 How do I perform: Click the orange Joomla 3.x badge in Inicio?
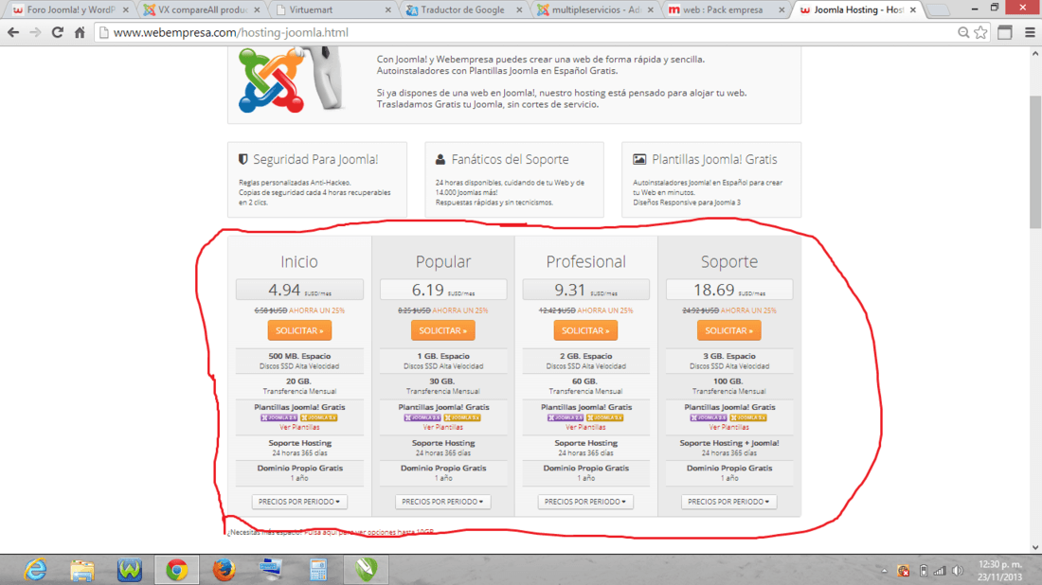click(319, 417)
